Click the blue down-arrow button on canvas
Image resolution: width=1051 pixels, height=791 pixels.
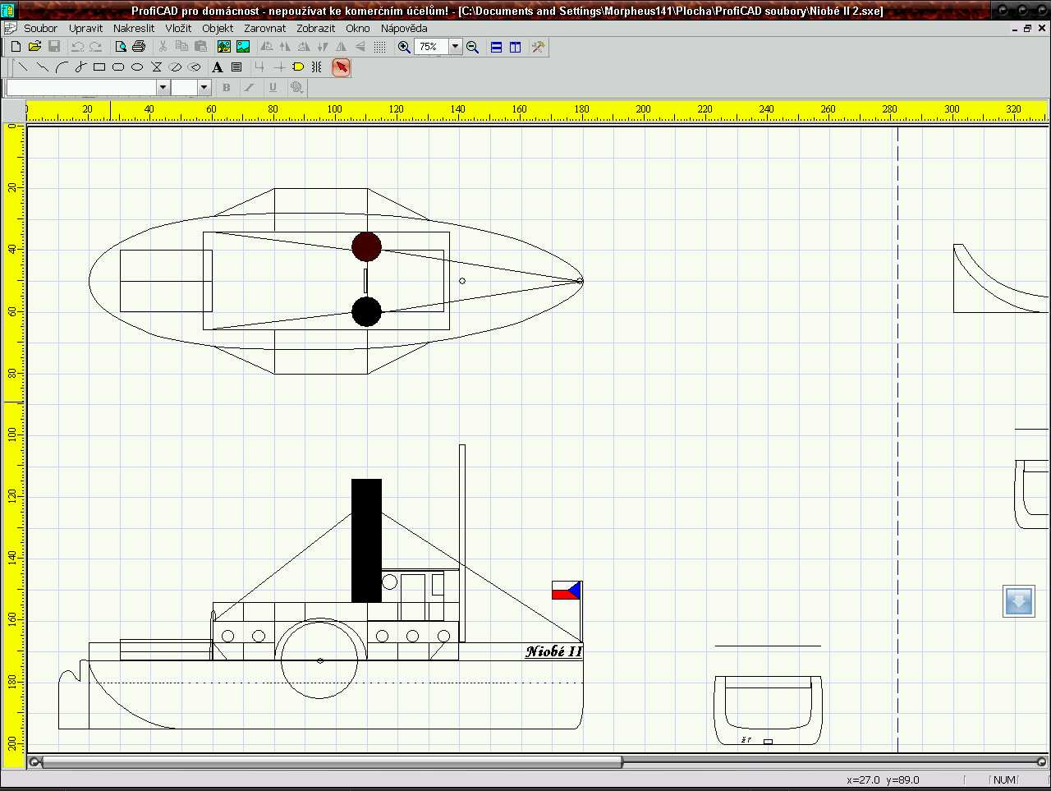coord(1018,601)
